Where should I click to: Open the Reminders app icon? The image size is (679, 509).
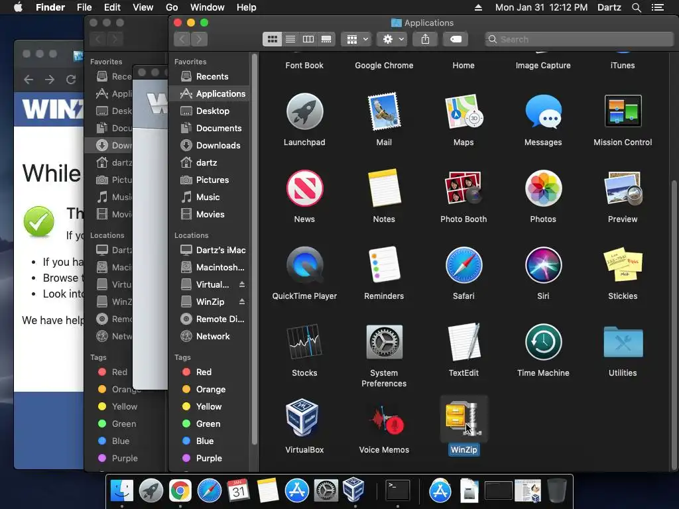(384, 265)
